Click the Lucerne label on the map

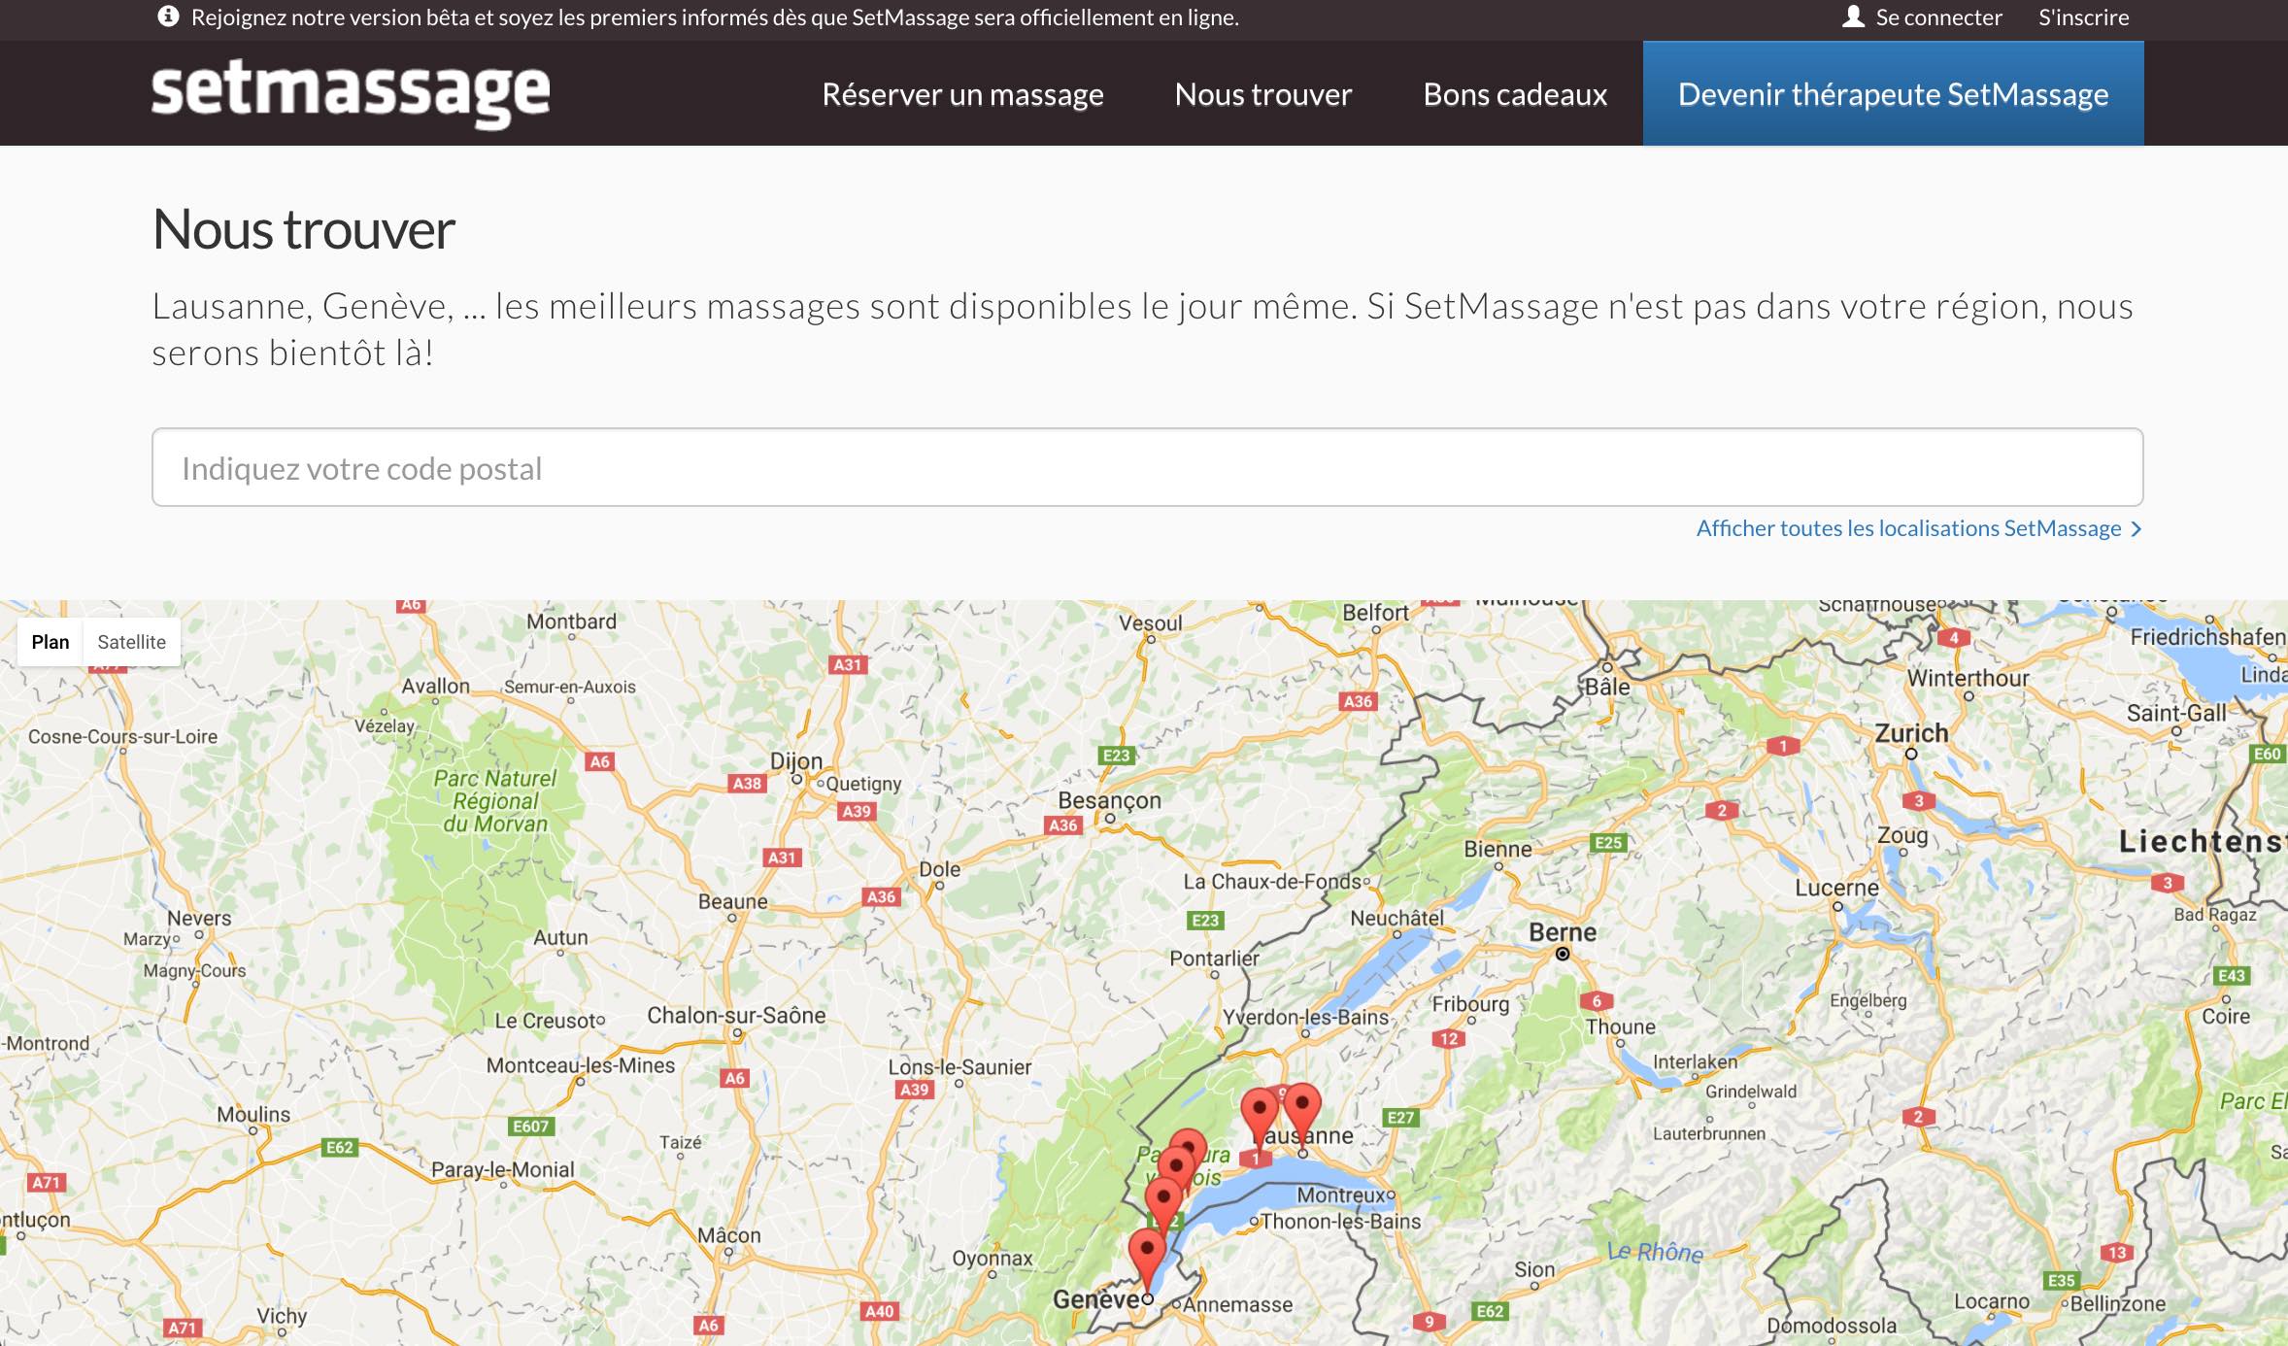1836,888
